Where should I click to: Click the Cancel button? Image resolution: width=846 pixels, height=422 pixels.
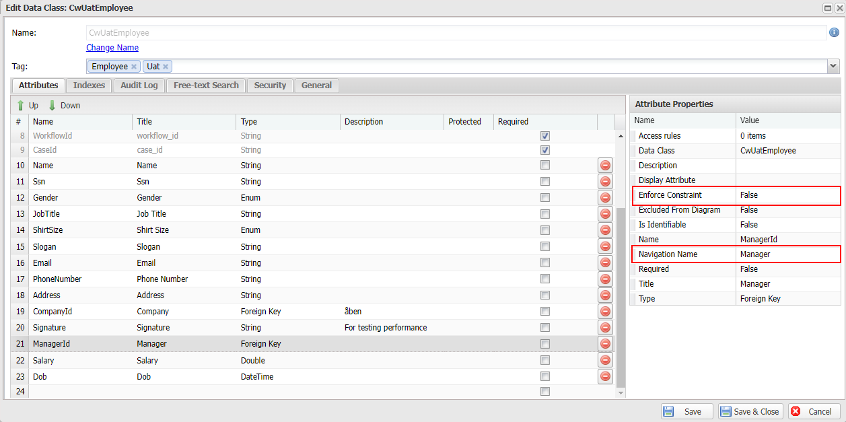point(814,412)
